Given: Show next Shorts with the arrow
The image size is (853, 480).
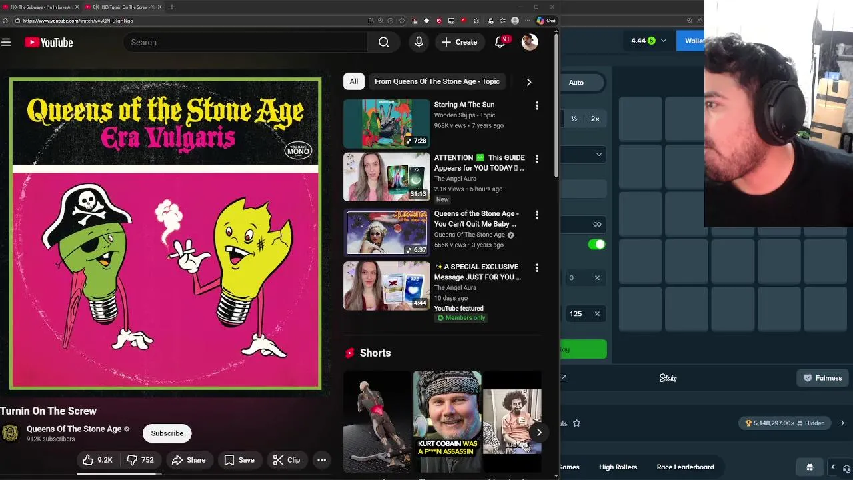Looking at the screenshot, I should point(539,433).
